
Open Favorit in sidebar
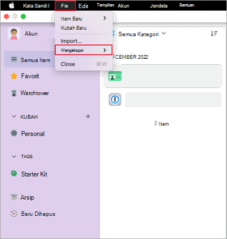30,76
